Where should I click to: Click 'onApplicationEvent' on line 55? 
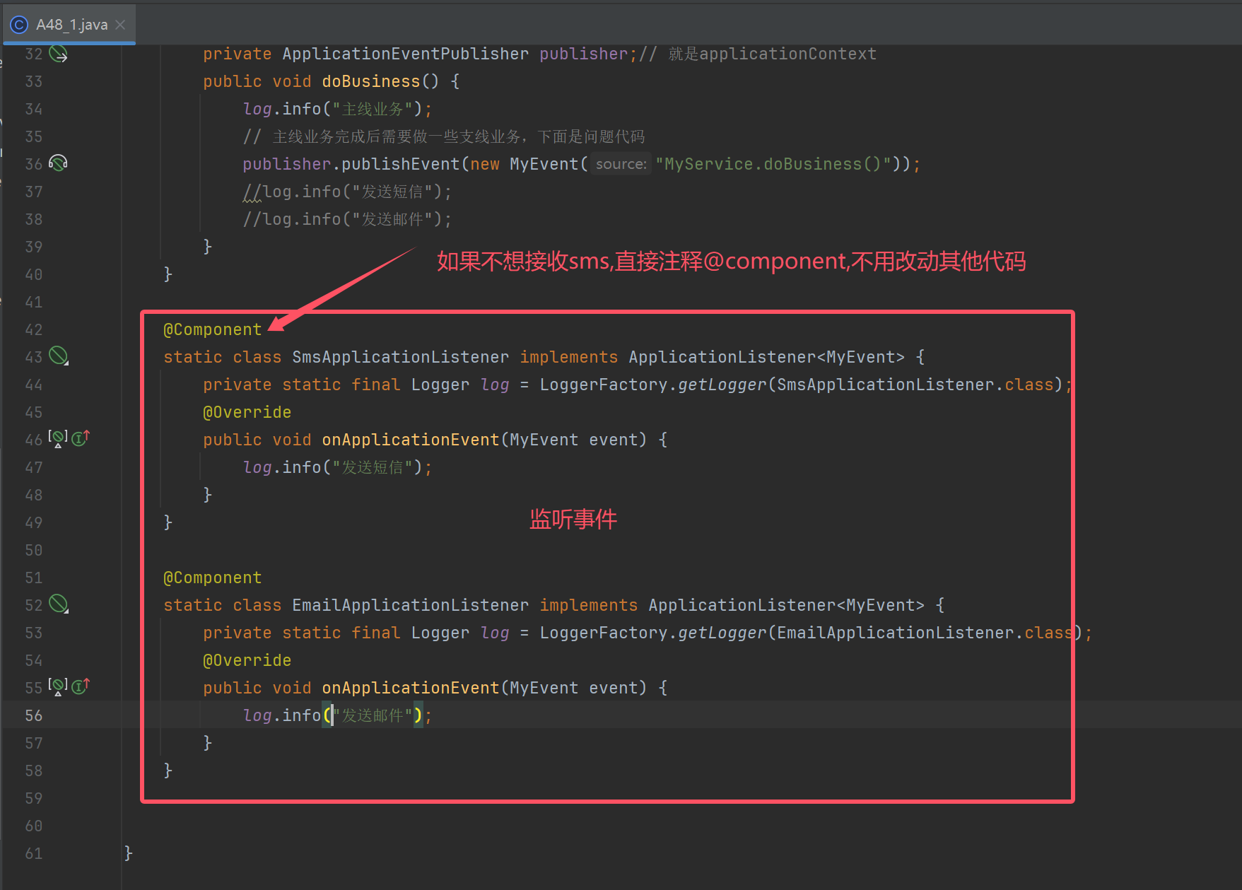click(411, 688)
